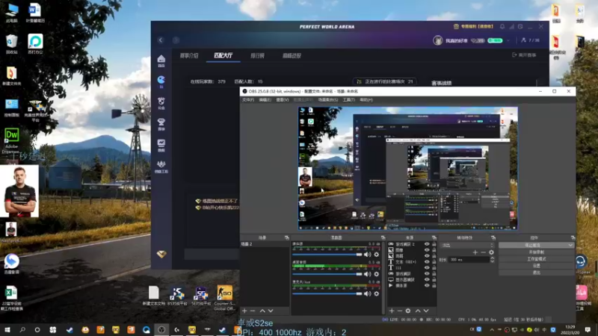Move scene down with arrow in Scenes panel

[271, 311]
